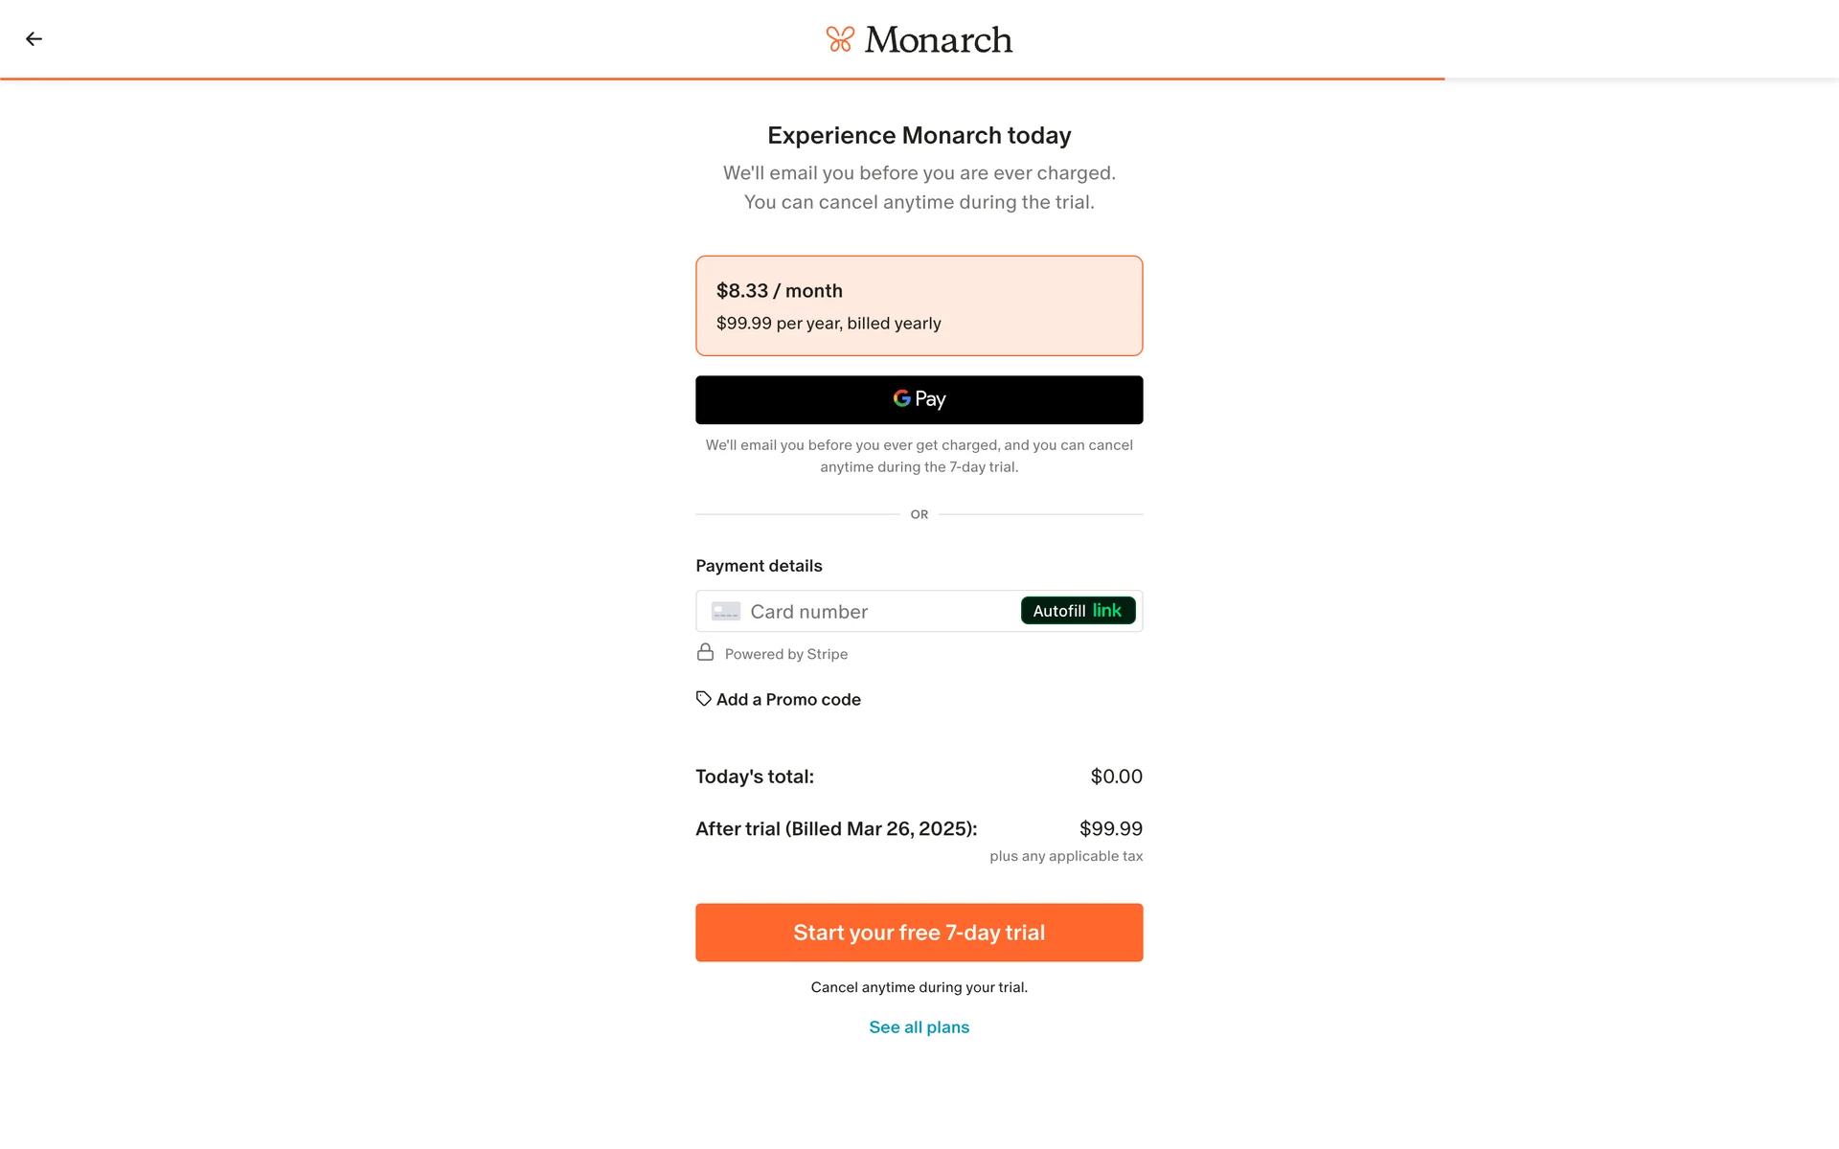Screen dimensions: 1839x1149
Task: Expand the Add a Promo code option
Action: tap(787, 700)
